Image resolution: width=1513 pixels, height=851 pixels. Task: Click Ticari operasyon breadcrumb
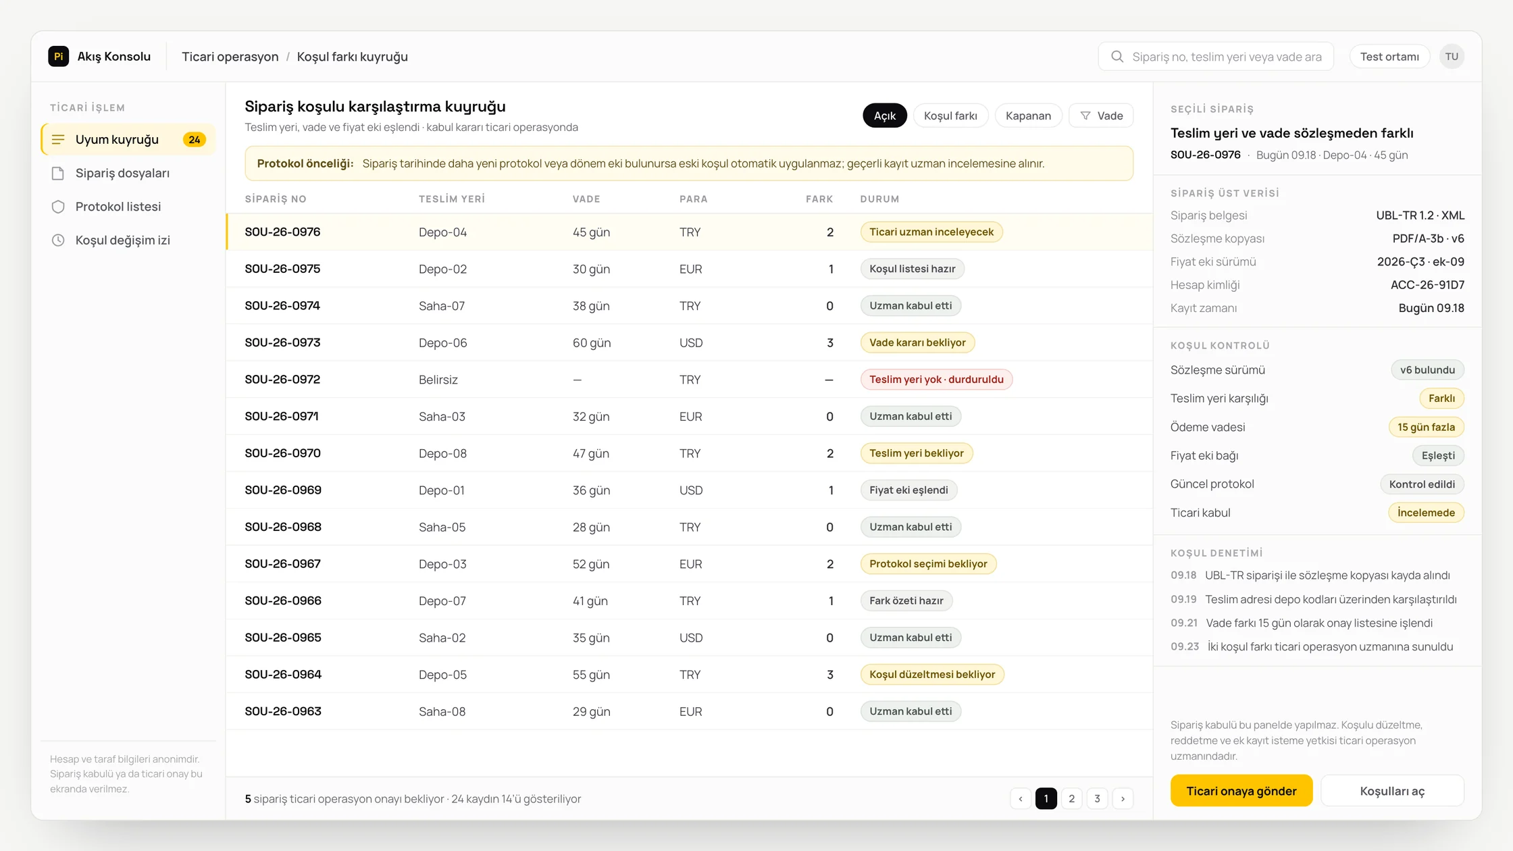230,57
